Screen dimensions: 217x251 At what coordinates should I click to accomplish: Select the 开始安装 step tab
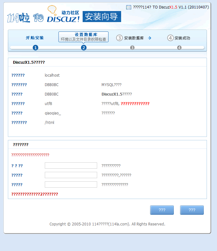point(35,38)
